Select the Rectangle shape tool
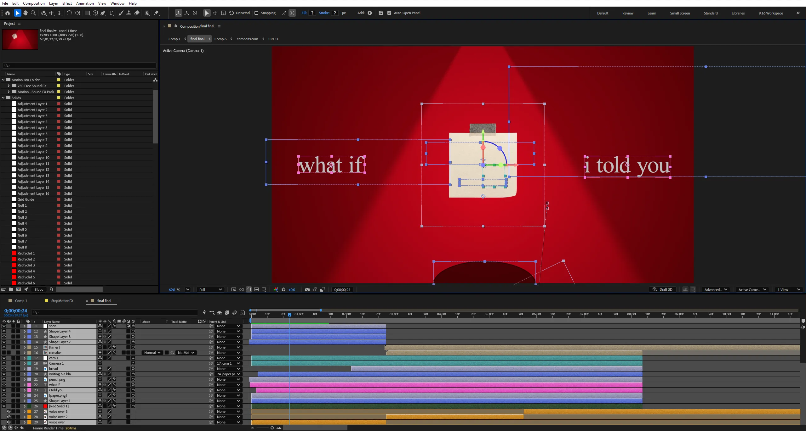The width and height of the screenshot is (806, 431). click(87, 13)
